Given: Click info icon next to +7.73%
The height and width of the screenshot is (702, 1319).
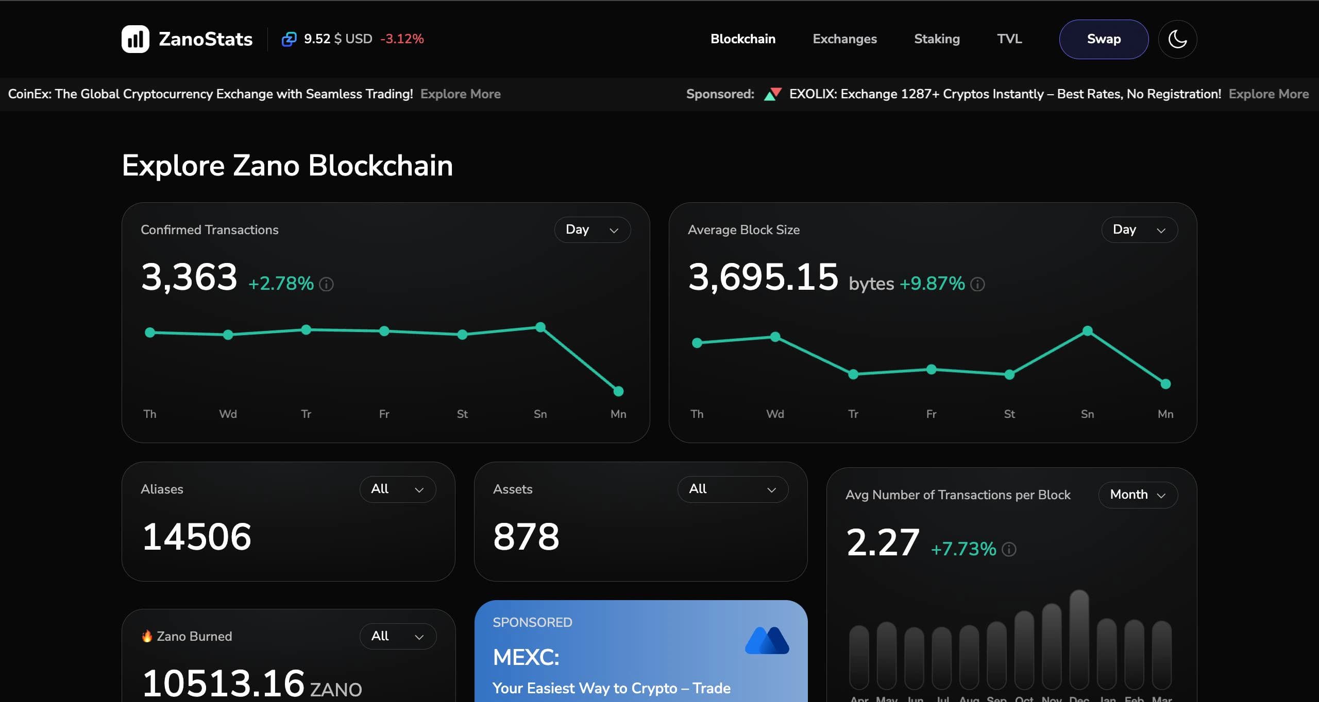Looking at the screenshot, I should tap(1009, 550).
